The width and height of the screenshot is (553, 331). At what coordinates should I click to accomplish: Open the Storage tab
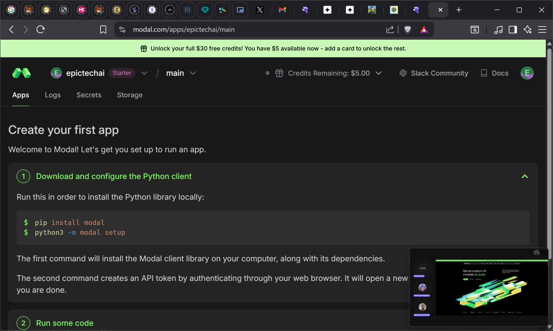129,95
